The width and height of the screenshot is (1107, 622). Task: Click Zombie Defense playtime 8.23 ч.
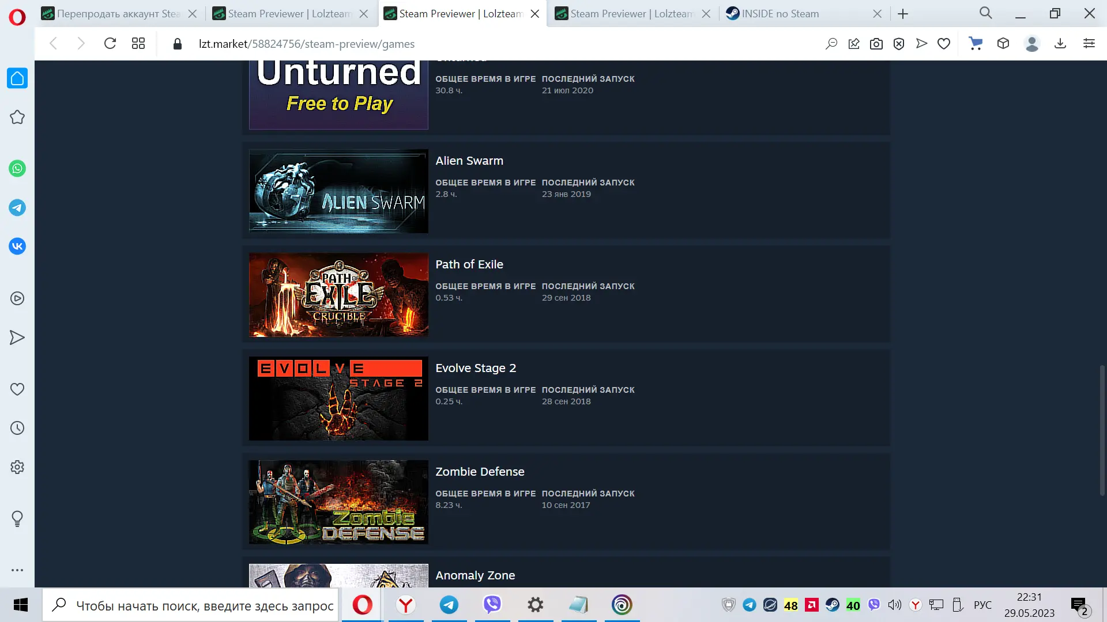[x=449, y=505]
